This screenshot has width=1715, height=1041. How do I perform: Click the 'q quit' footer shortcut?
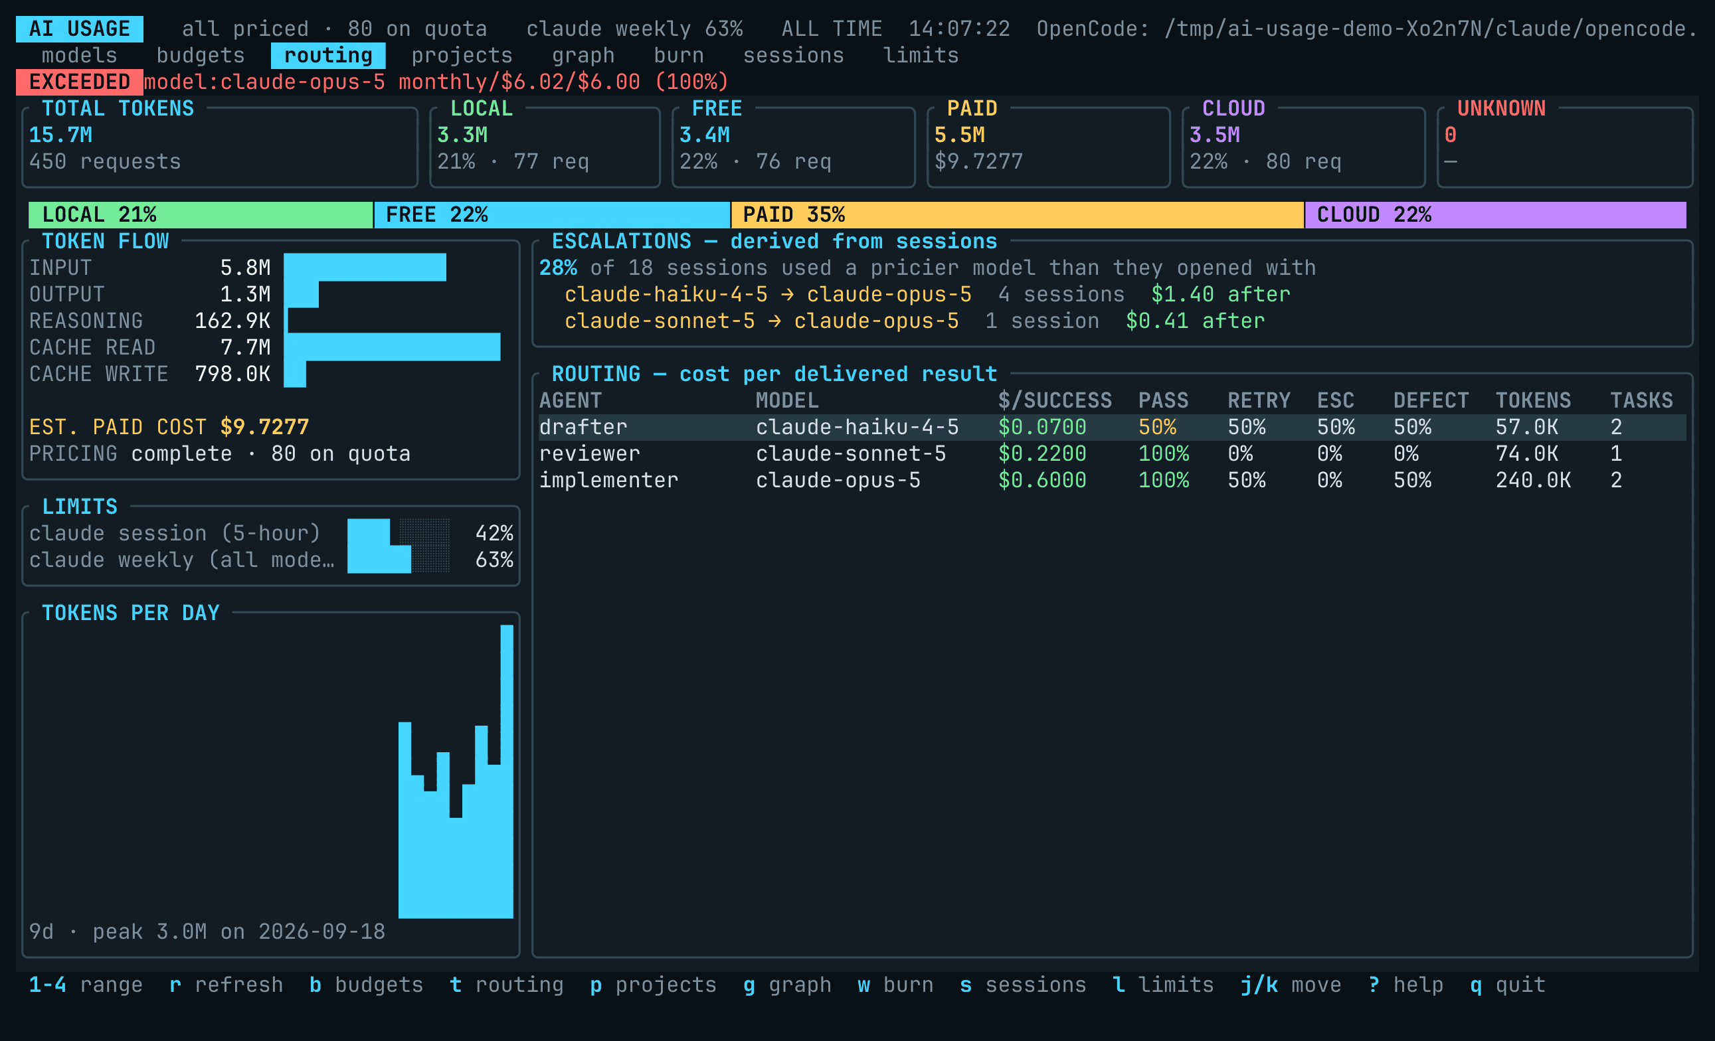[x=1508, y=985]
